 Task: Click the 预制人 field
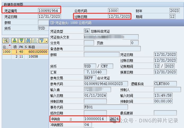point(167,89)
